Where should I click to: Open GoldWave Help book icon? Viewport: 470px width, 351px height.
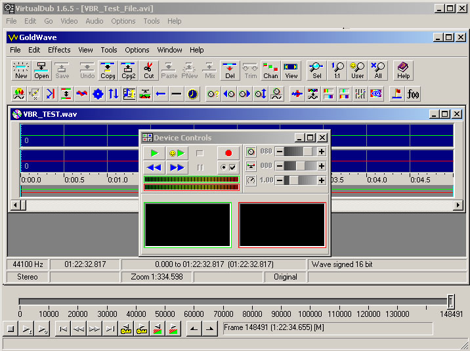404,71
